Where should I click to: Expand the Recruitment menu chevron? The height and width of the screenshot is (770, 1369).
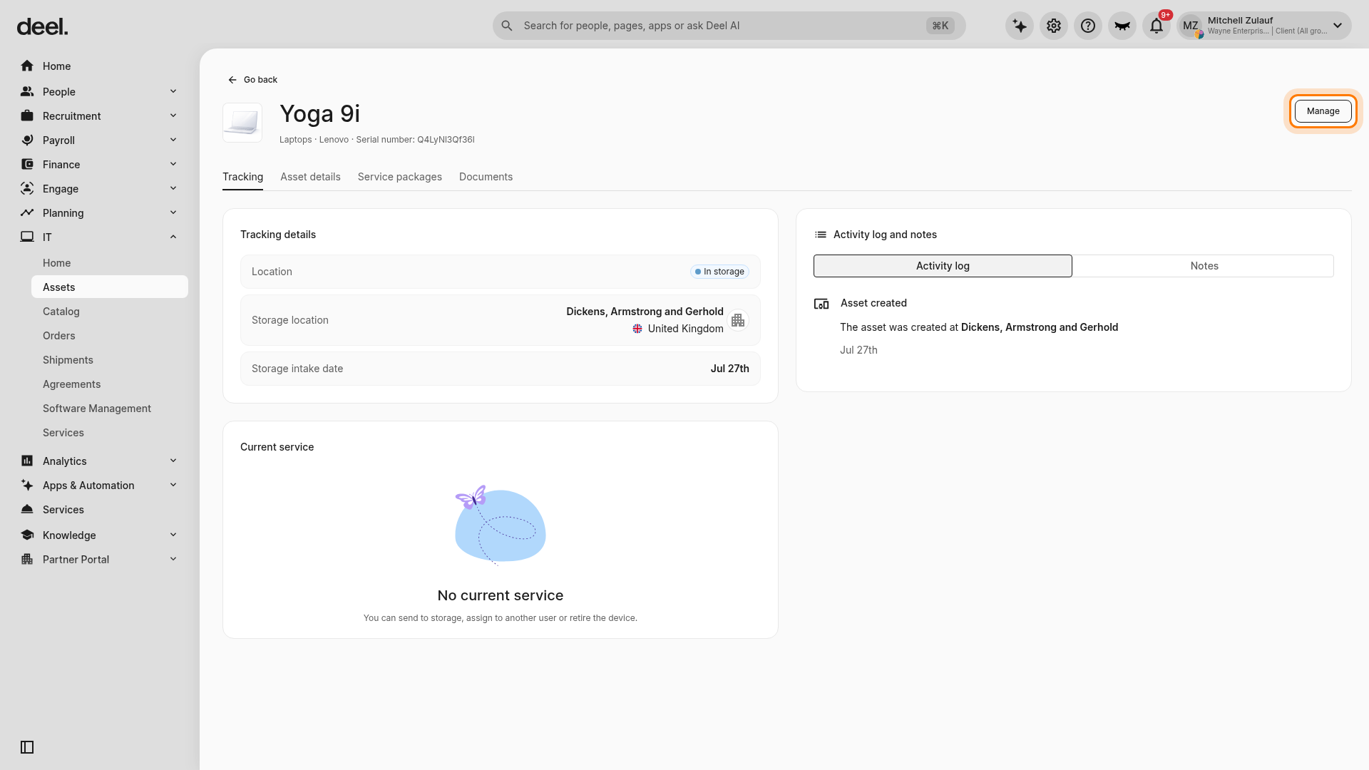click(173, 115)
